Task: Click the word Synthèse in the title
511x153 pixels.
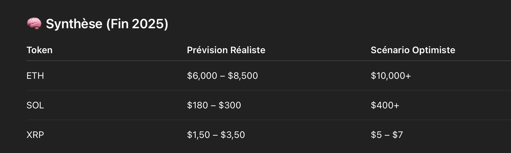Action: click(x=74, y=24)
